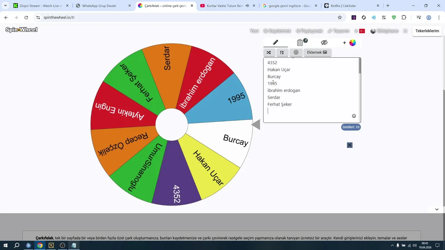Open Windows taskbar search
The height and width of the screenshot is (250, 445).
[17, 245]
